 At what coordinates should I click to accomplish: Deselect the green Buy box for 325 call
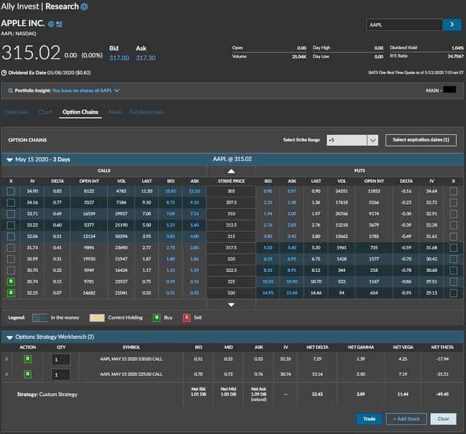11,282
